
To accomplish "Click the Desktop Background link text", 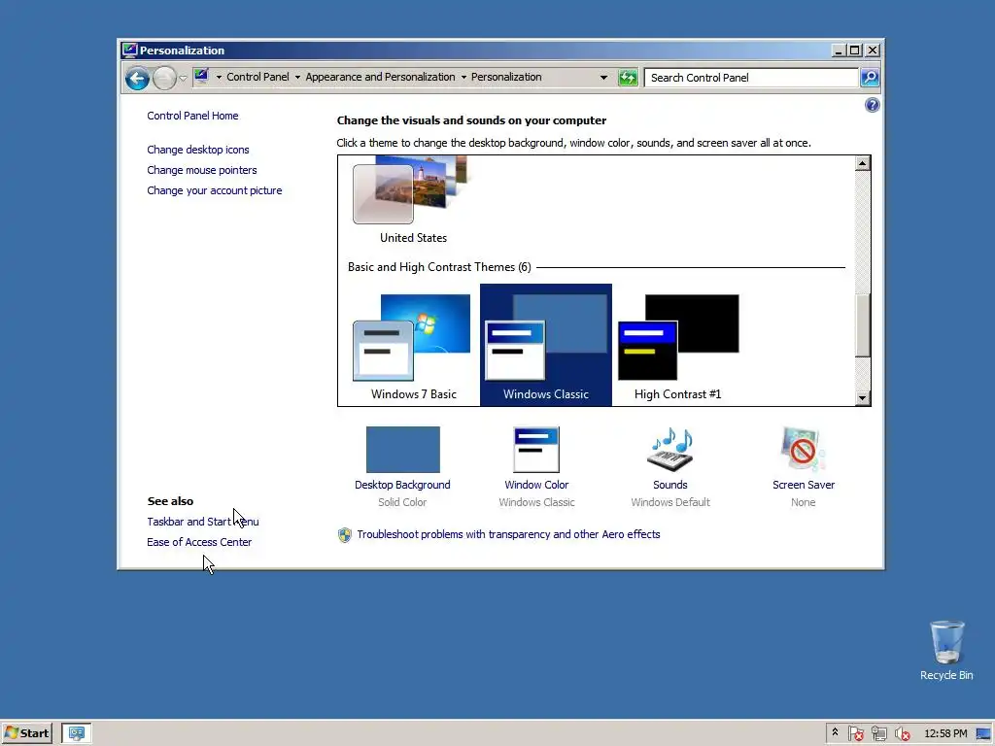I will coord(402,485).
